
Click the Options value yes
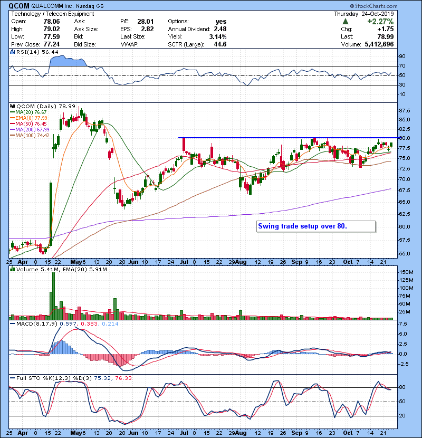[x=221, y=22]
